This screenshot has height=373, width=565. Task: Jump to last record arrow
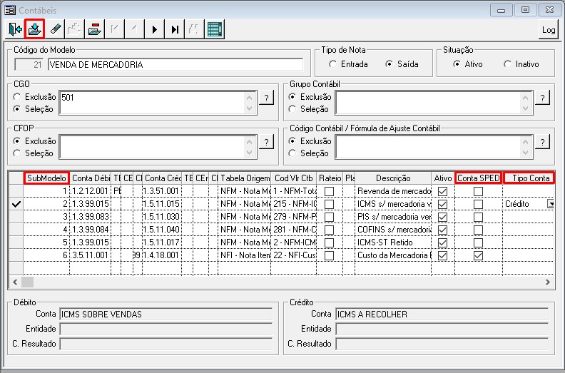tap(175, 29)
